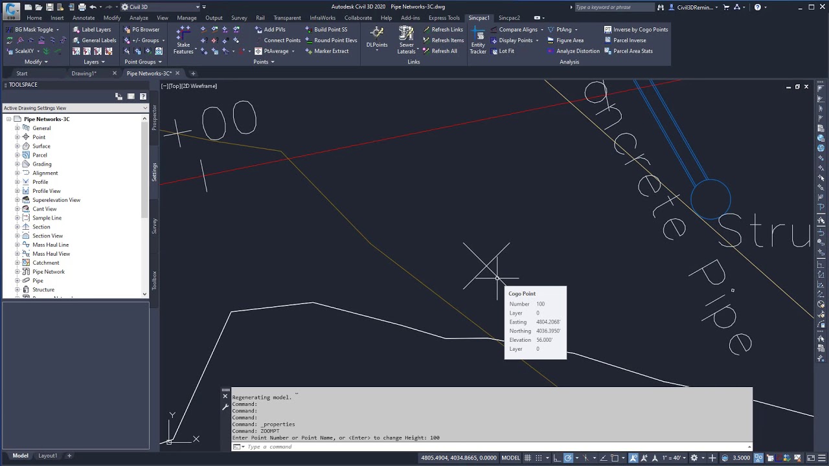
Task: Open the Entity Tracker tool
Action: (478, 41)
